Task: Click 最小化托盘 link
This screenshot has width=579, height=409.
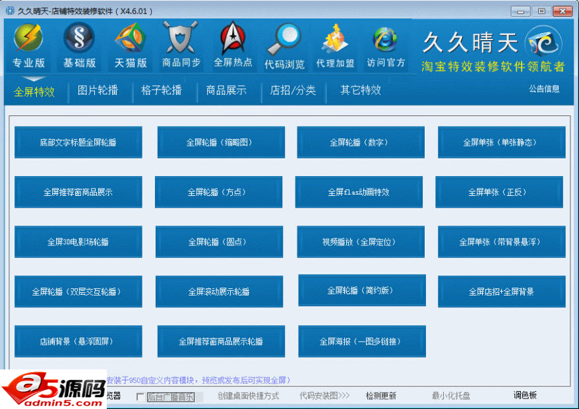Action: 451,396
